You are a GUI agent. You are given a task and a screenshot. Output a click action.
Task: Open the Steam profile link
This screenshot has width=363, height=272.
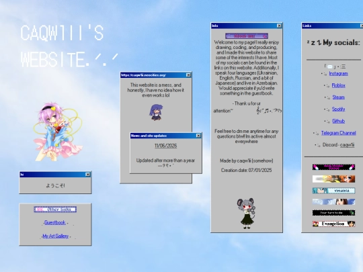click(x=338, y=97)
